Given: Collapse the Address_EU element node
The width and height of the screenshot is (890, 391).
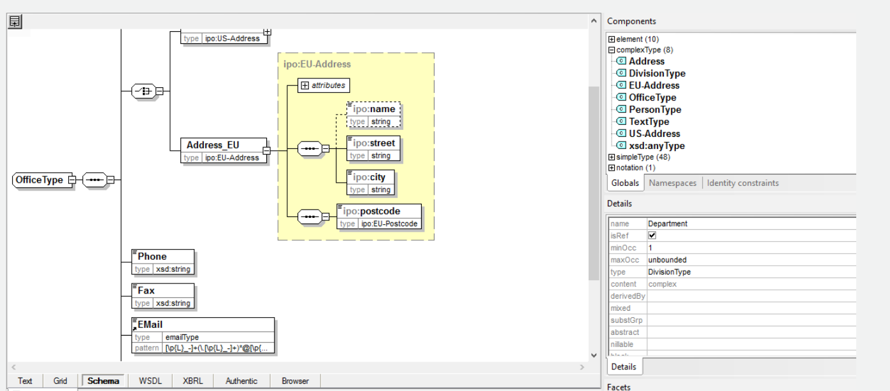Looking at the screenshot, I should (x=267, y=151).
